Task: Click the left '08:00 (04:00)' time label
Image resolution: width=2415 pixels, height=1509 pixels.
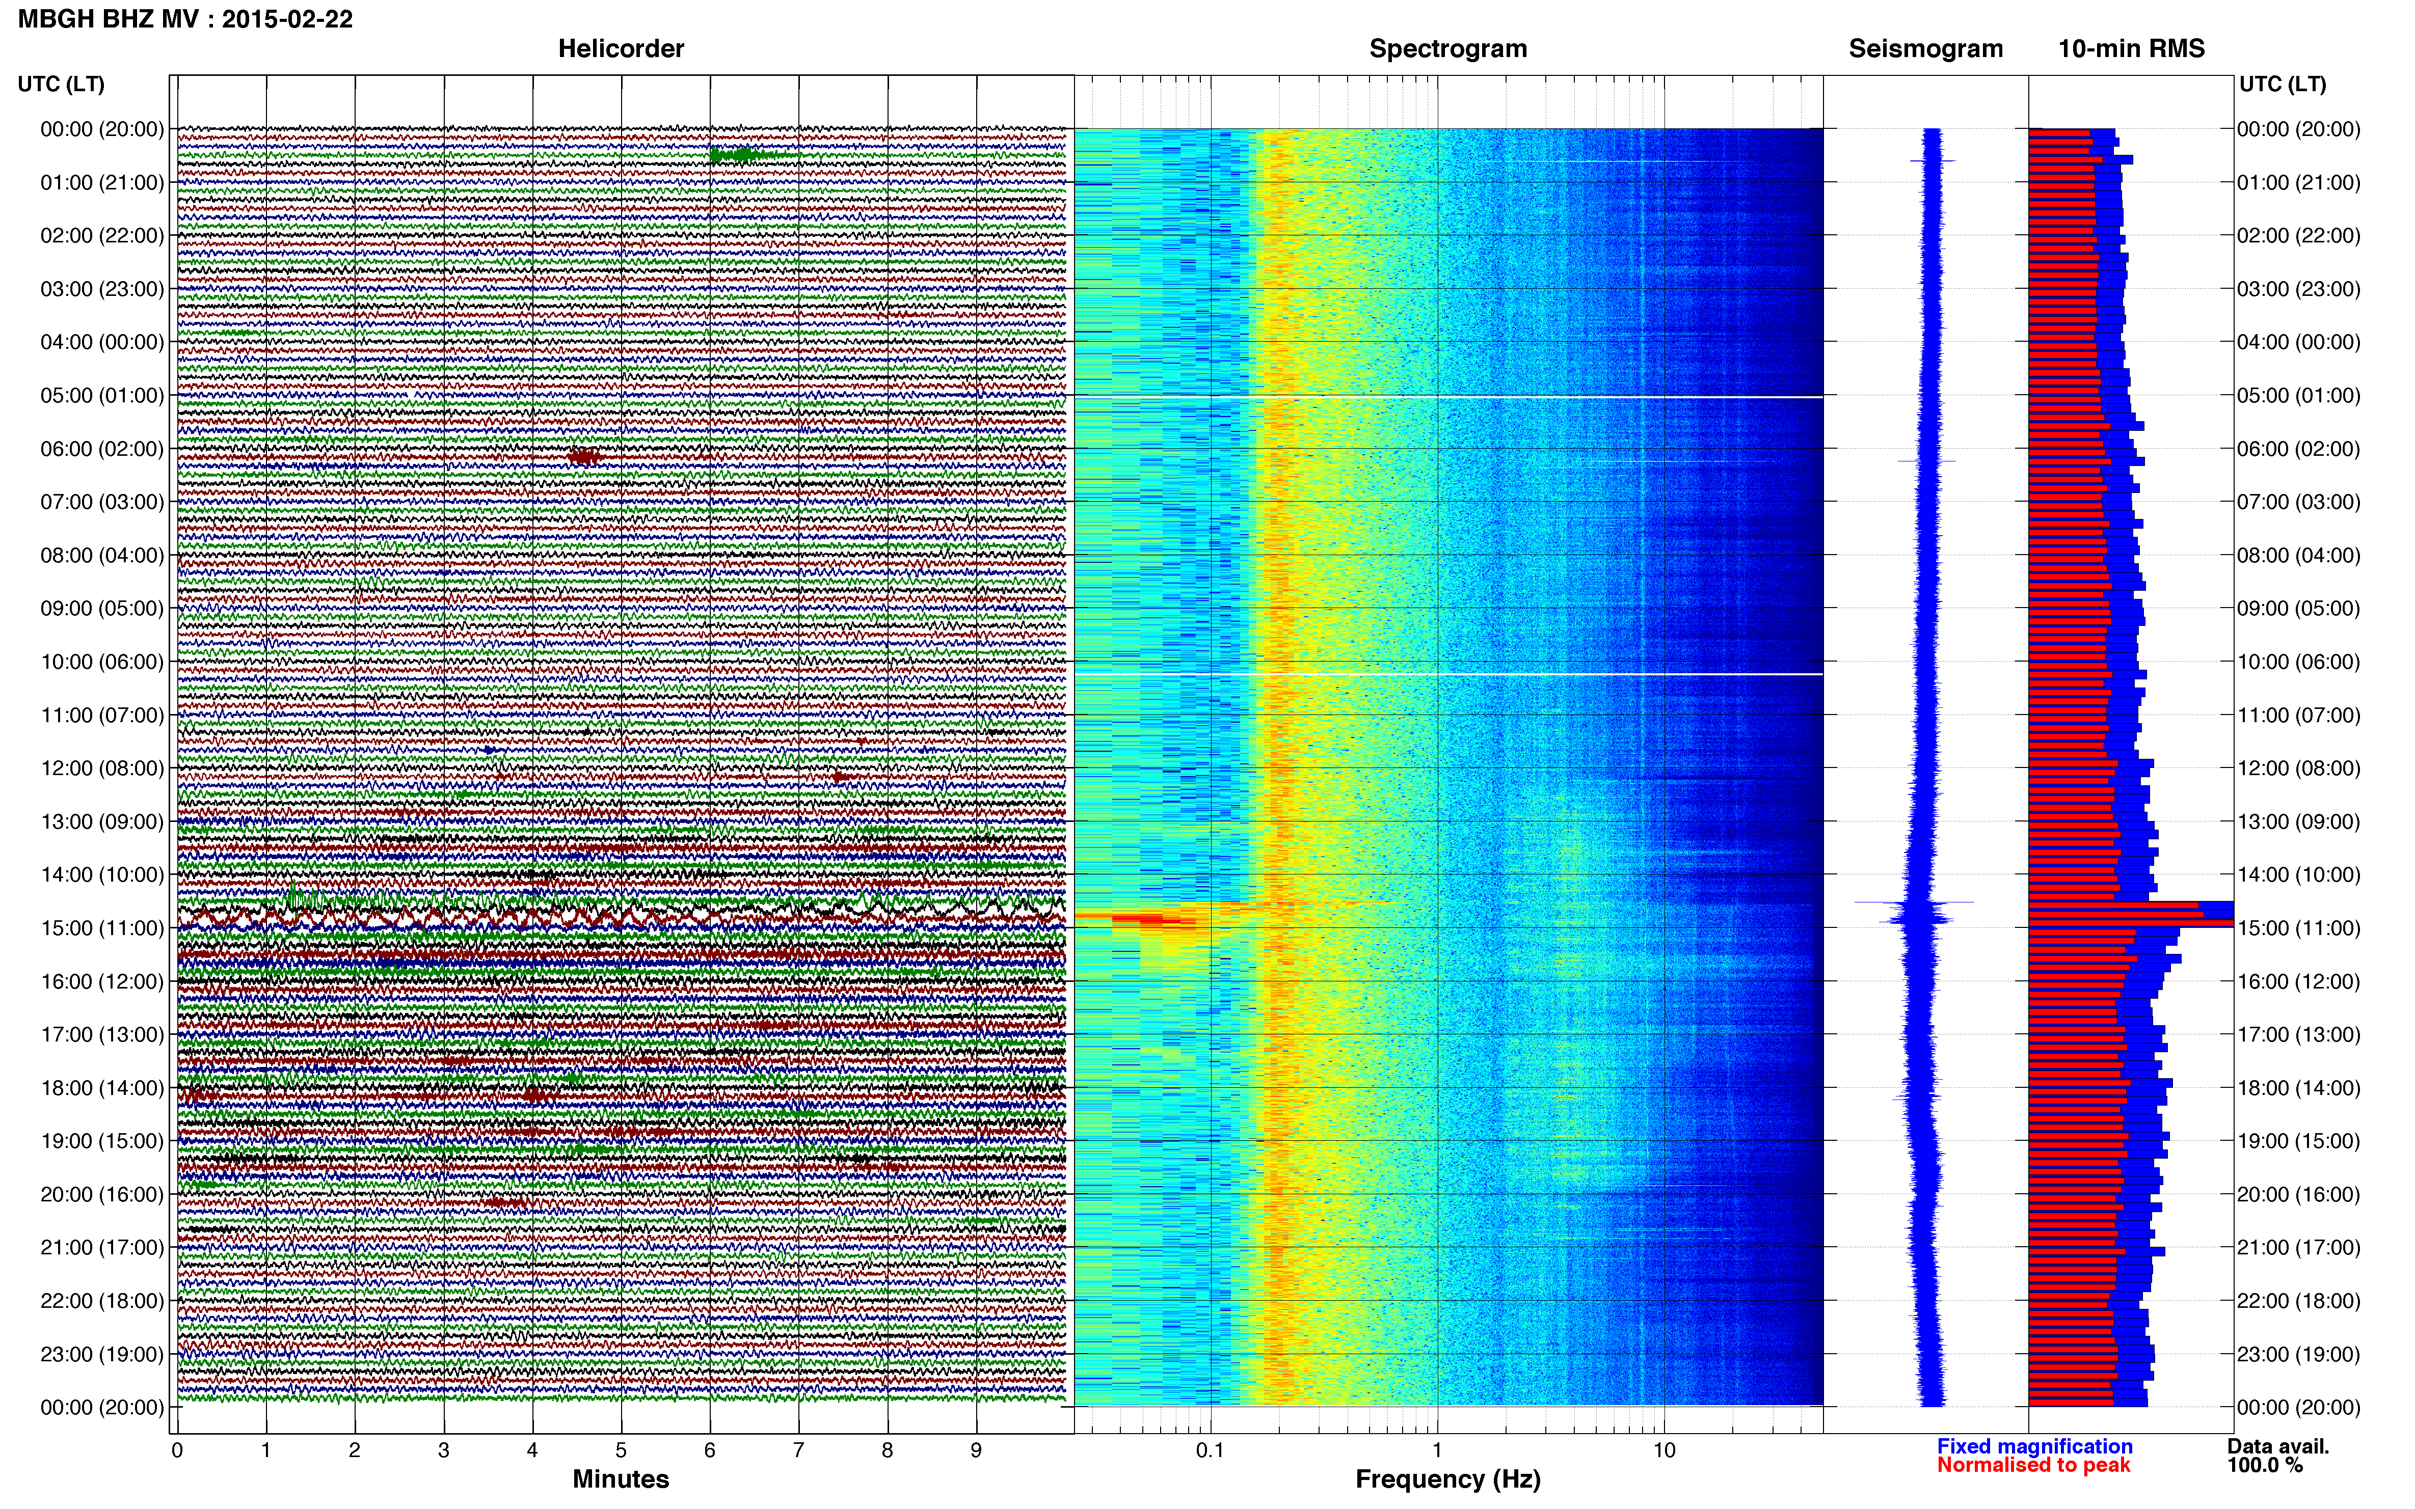Action: [102, 555]
